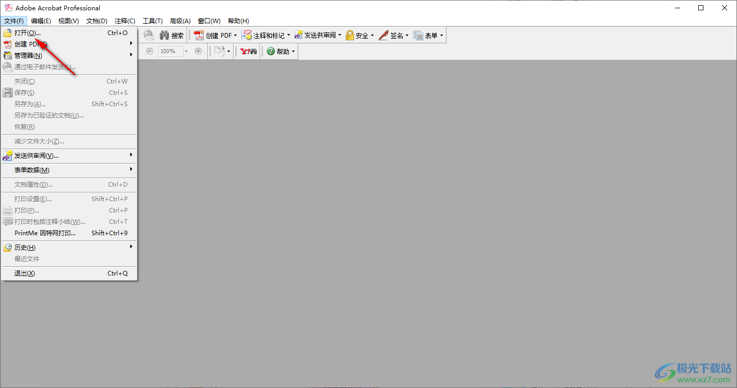737x388 pixels.
Task: Click the open folder icon beside 打开(O)
Action: pyautogui.click(x=8, y=33)
